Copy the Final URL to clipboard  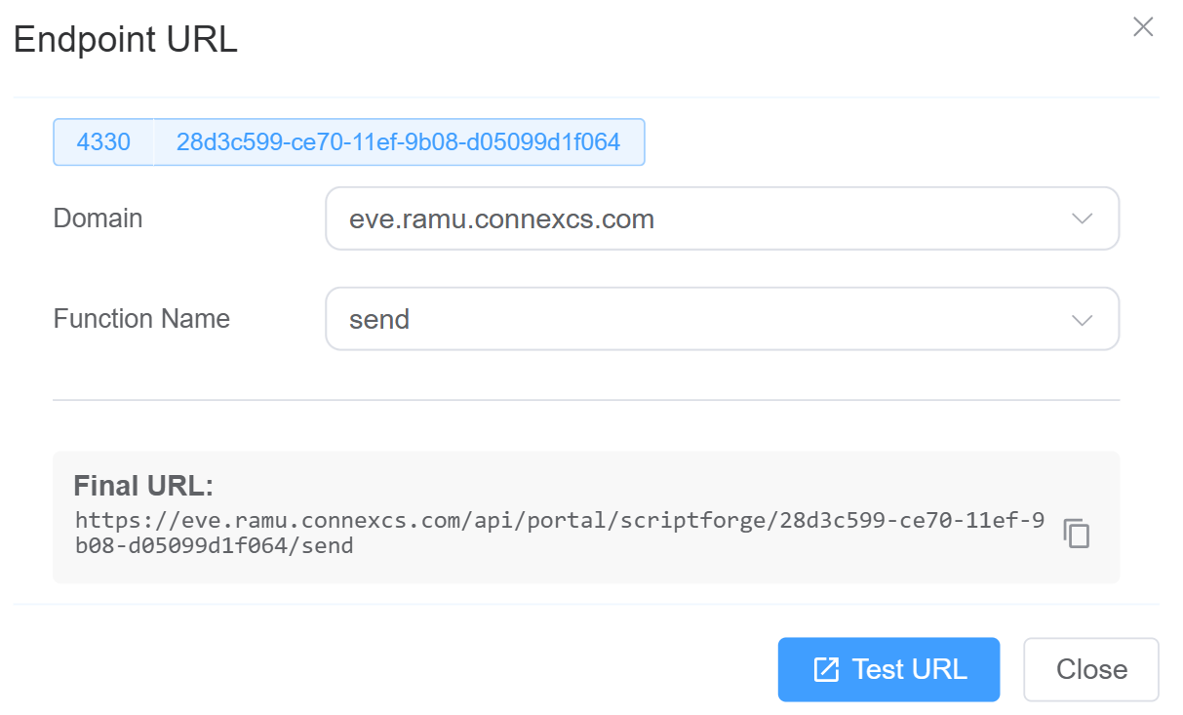click(1076, 534)
